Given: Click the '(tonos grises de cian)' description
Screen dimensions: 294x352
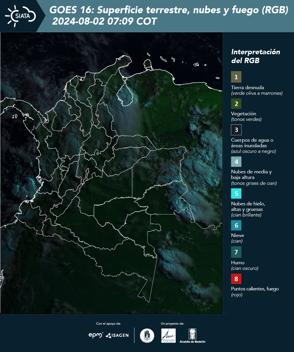Looking at the screenshot, I should [x=254, y=183].
